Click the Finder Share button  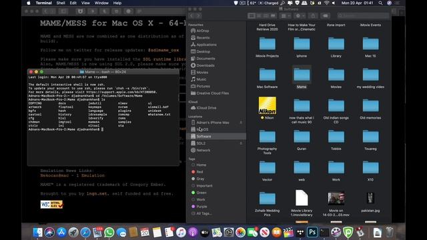click(313, 16)
